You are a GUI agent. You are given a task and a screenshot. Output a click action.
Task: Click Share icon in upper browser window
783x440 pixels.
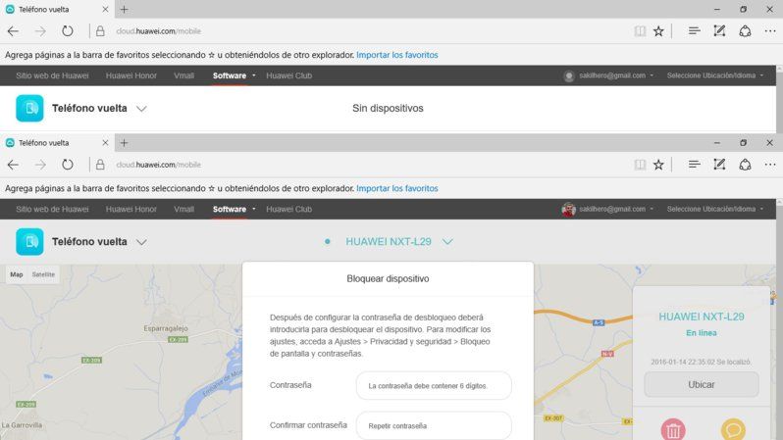(x=745, y=31)
